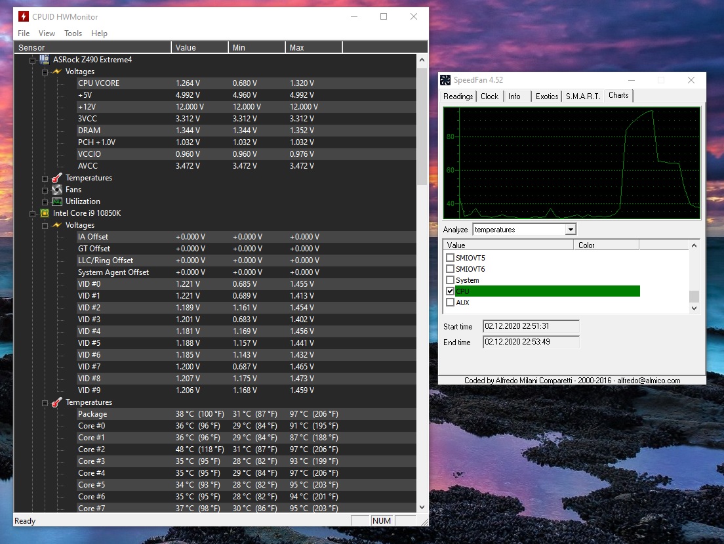The width and height of the screenshot is (724, 544).
Task: Click the End time field in SpeedFan
Action: pyautogui.click(x=531, y=342)
